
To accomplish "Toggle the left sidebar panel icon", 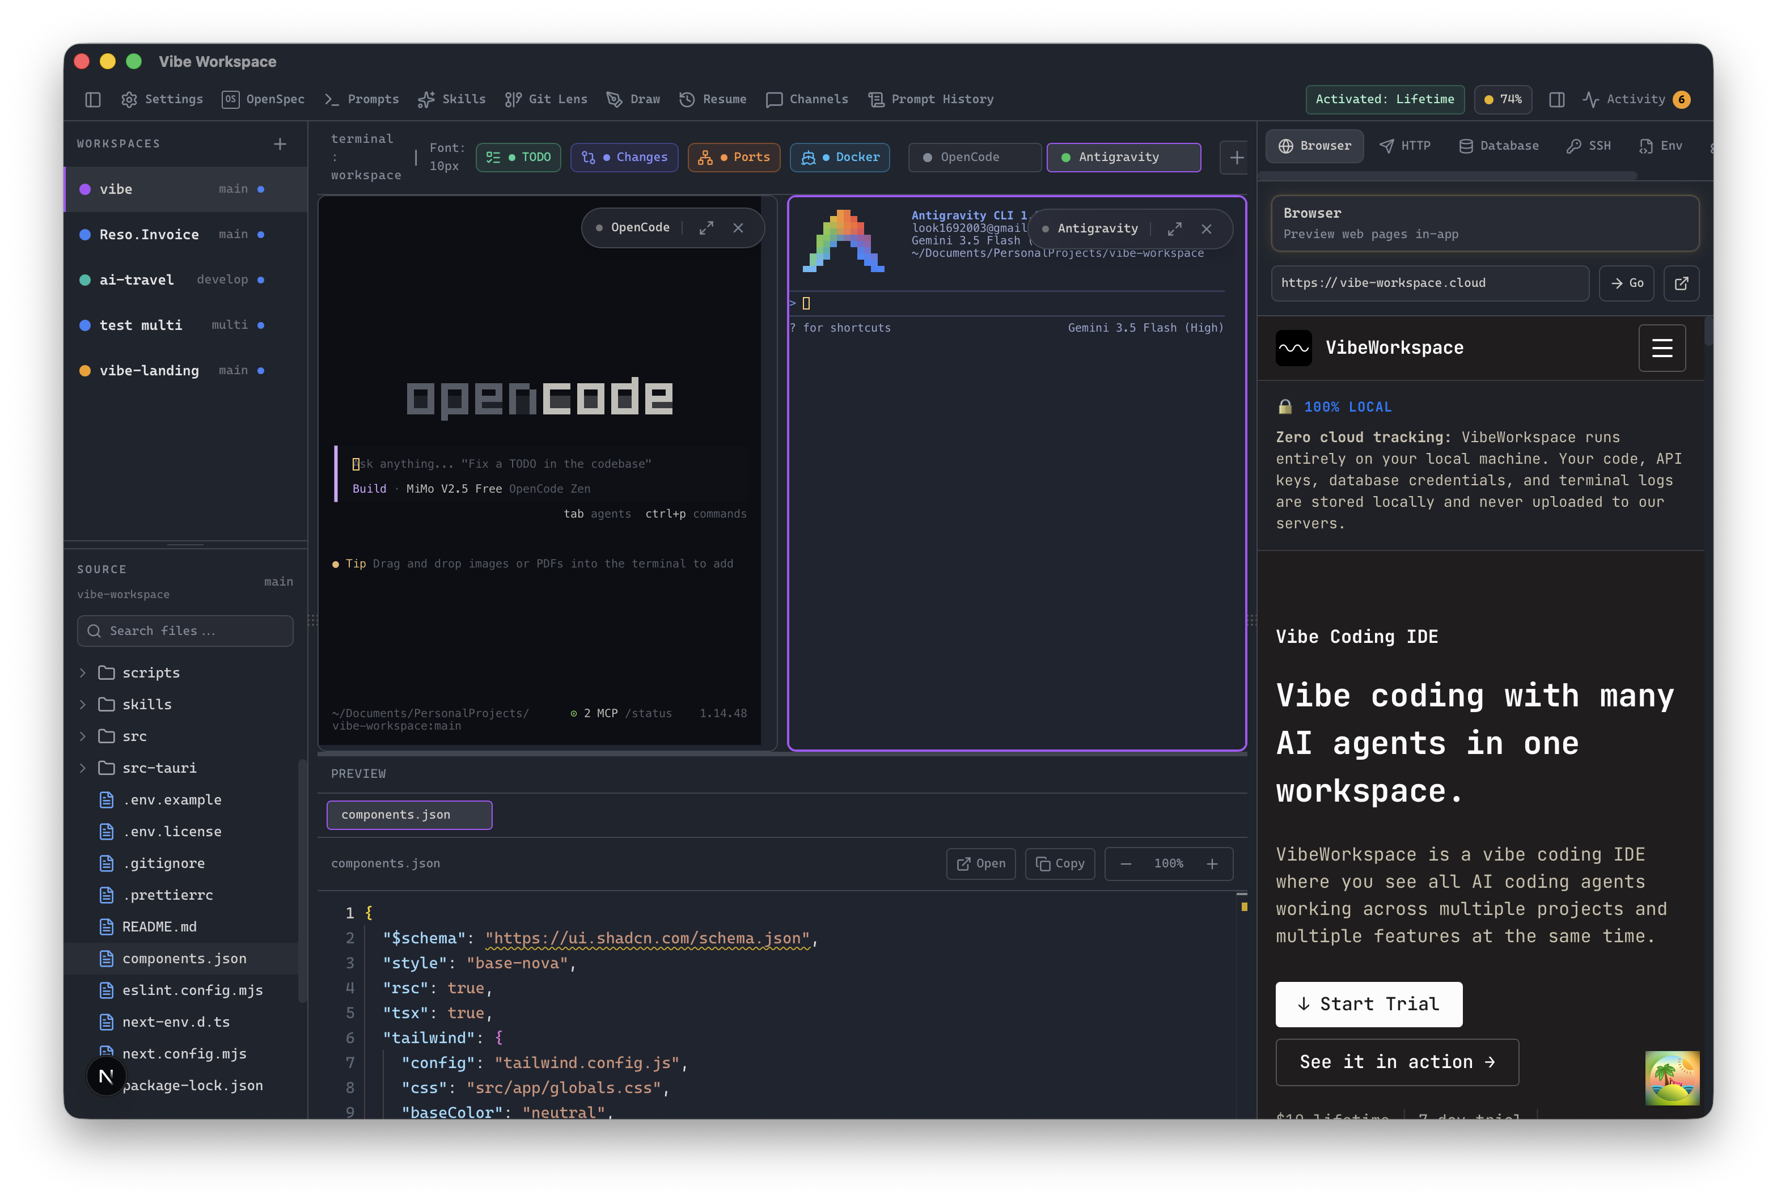I will tap(92, 99).
